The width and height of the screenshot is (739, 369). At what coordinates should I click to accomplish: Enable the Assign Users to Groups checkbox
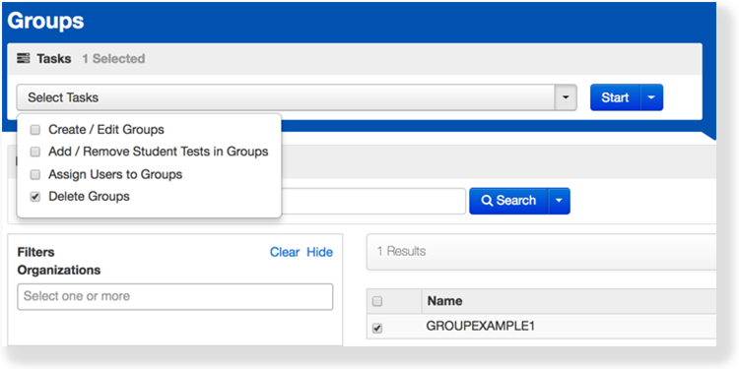tap(34, 175)
